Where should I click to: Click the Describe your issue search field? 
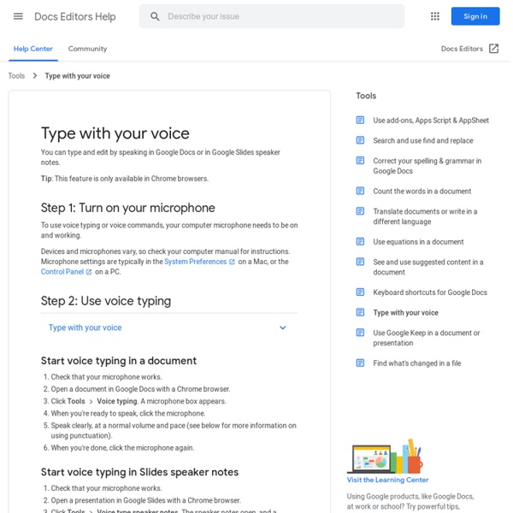[272, 16]
